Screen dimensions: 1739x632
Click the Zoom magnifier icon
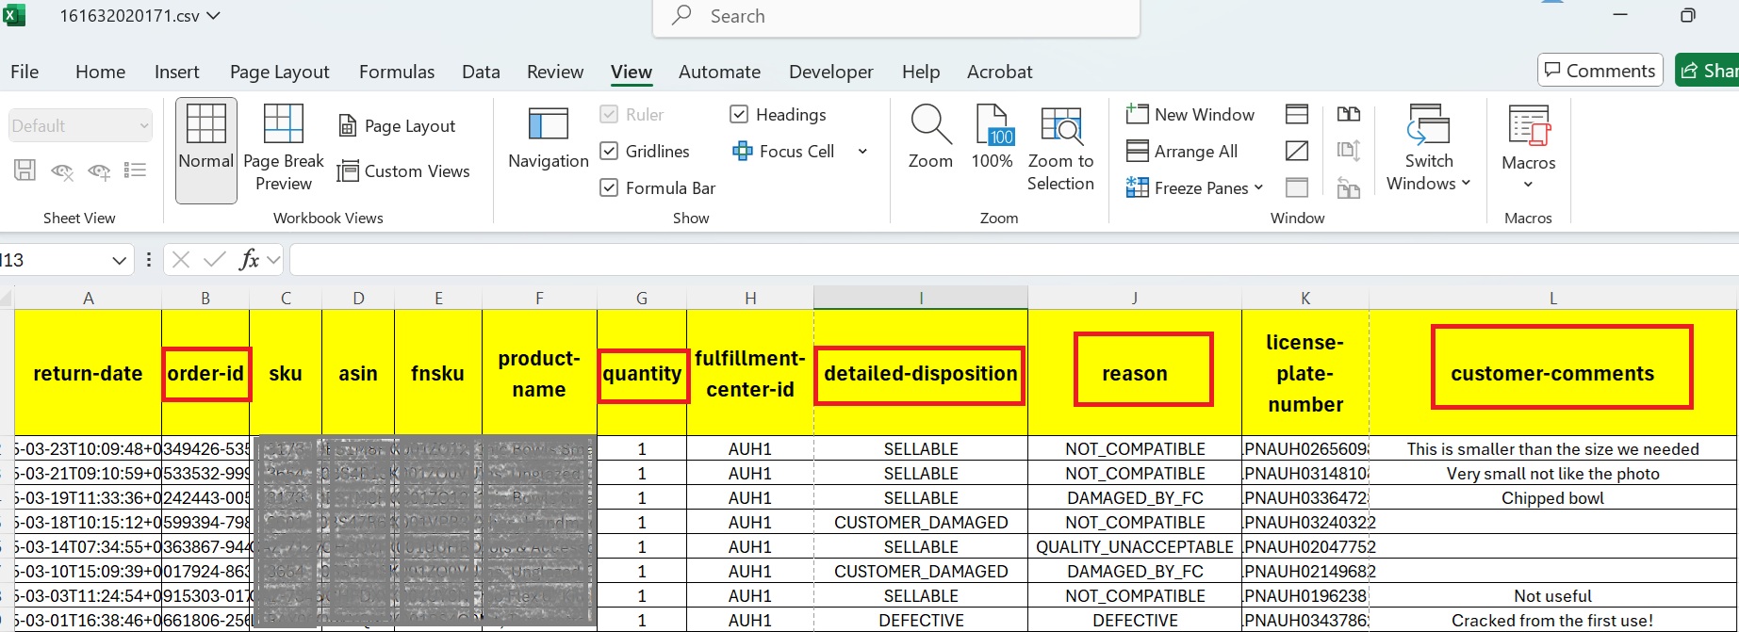click(x=930, y=138)
